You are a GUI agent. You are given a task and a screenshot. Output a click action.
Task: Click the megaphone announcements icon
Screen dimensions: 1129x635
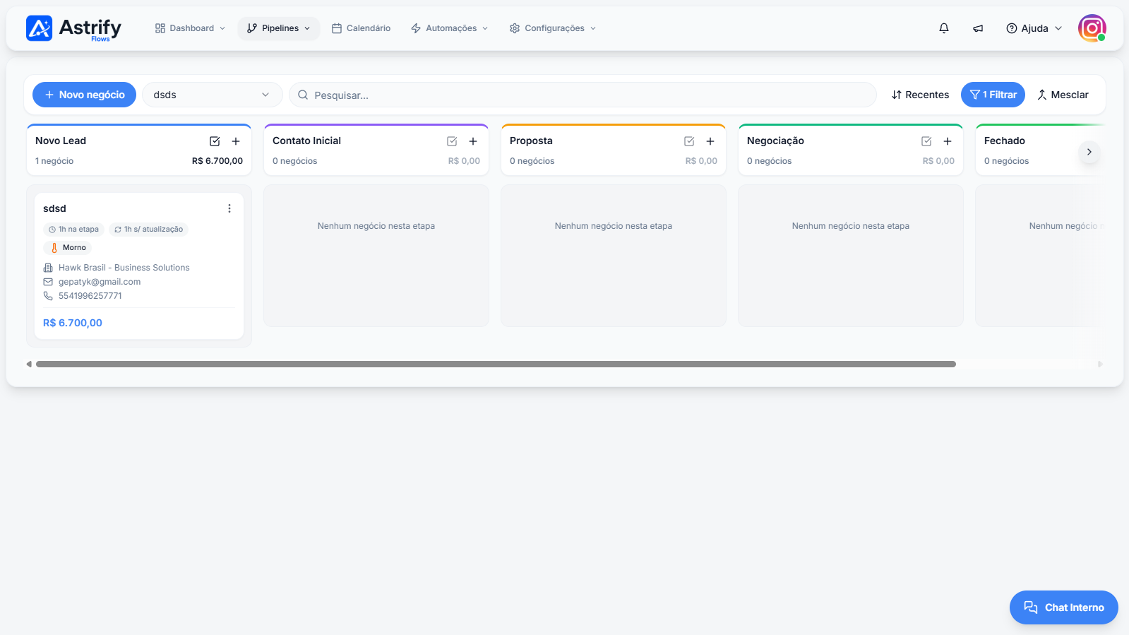(978, 28)
